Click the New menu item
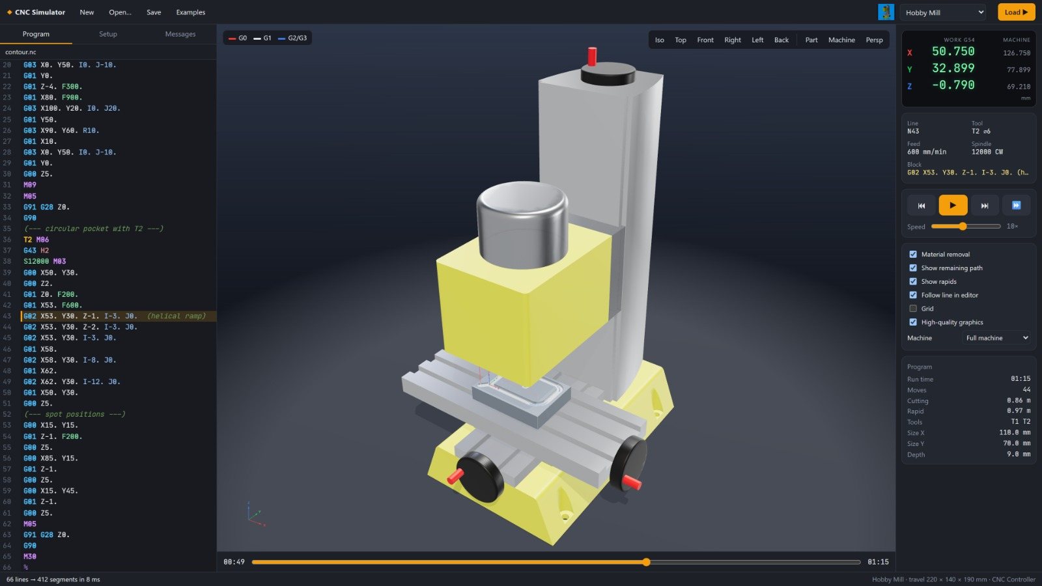Image resolution: width=1042 pixels, height=586 pixels. click(87, 12)
